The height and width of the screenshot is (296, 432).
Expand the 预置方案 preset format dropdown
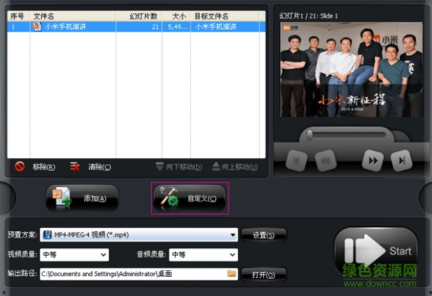(x=233, y=234)
